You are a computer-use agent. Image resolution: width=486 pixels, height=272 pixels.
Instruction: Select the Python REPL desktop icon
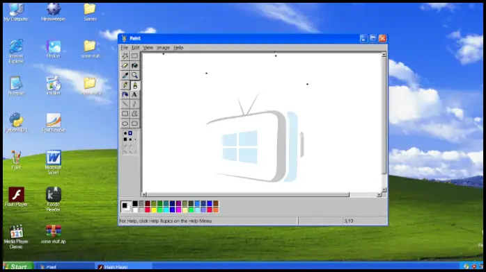coord(16,123)
